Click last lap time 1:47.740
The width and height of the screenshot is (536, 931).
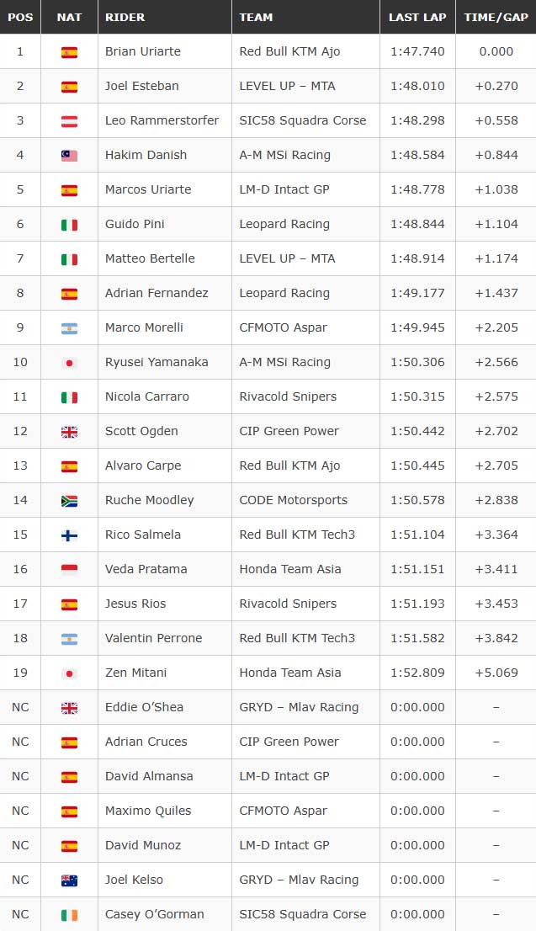tap(417, 51)
